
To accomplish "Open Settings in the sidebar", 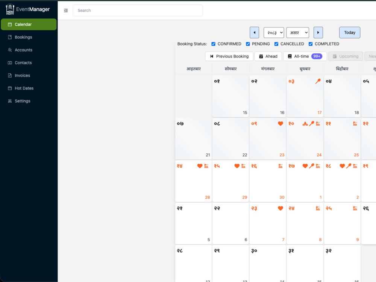I will click(29, 101).
